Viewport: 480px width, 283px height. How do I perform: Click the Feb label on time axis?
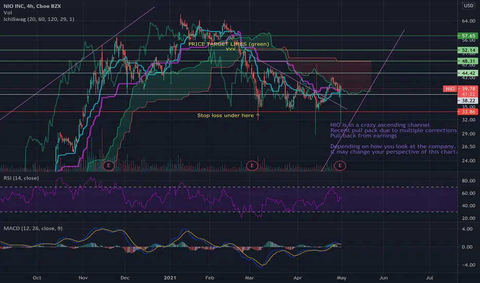tap(210, 278)
